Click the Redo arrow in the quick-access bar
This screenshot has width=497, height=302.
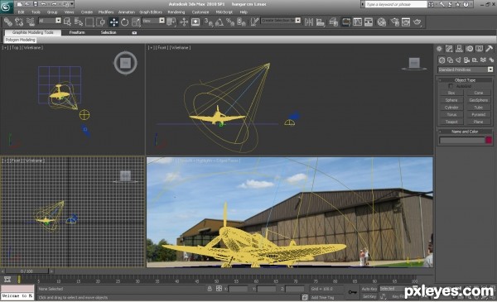(54, 4)
